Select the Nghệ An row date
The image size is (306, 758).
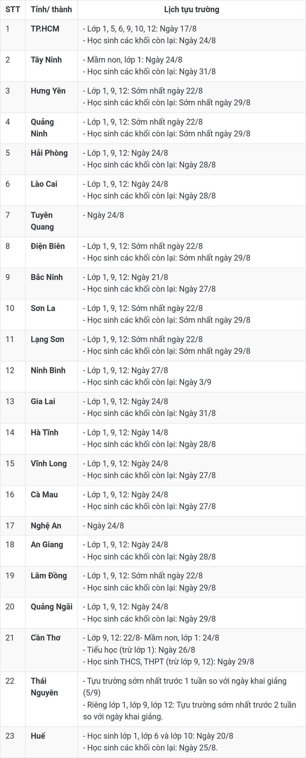click(103, 526)
